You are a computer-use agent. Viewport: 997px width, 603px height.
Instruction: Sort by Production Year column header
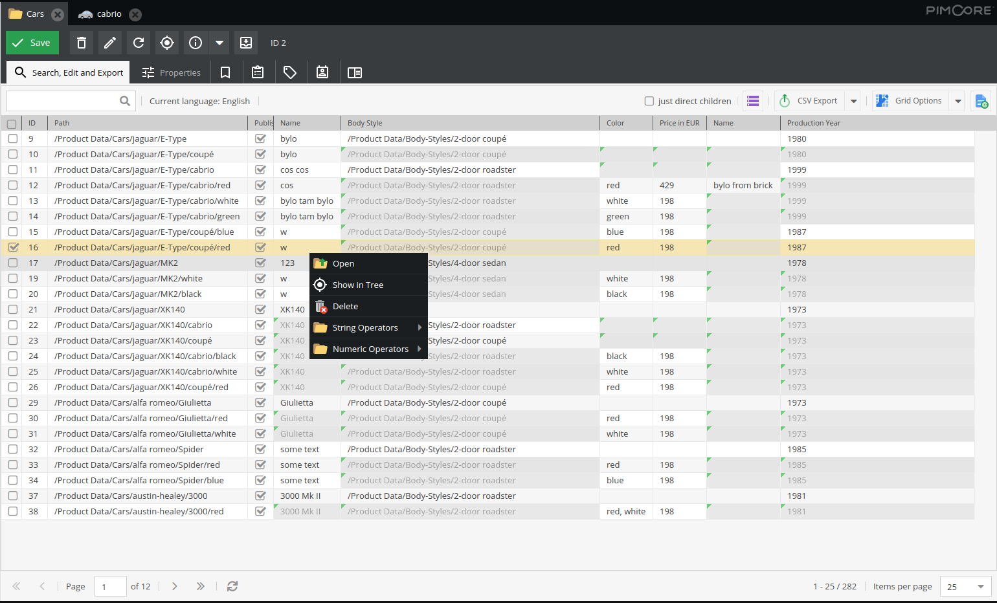(877, 123)
